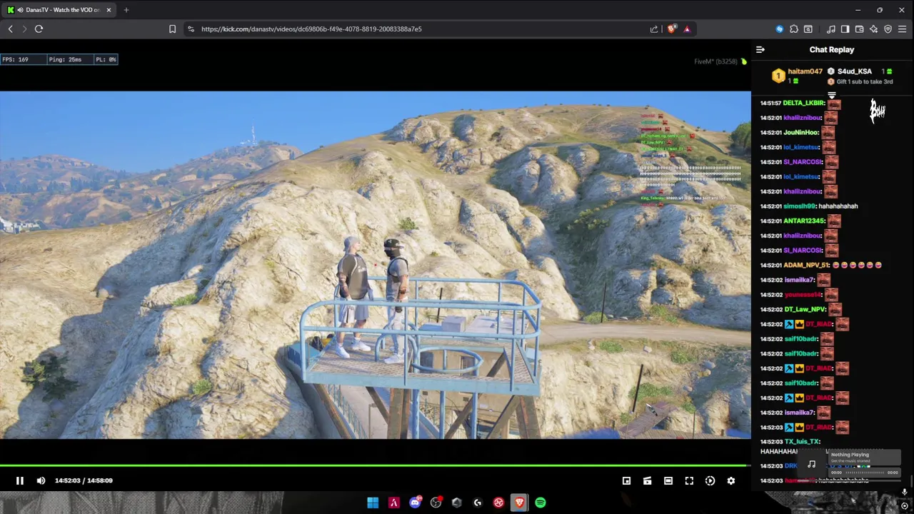Open Windows Start menu
914x514 pixels.
pos(373,503)
